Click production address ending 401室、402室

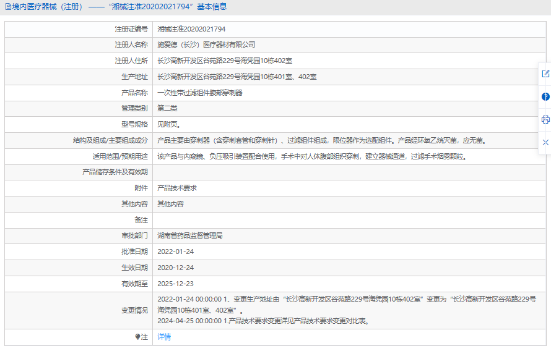tap(237, 77)
